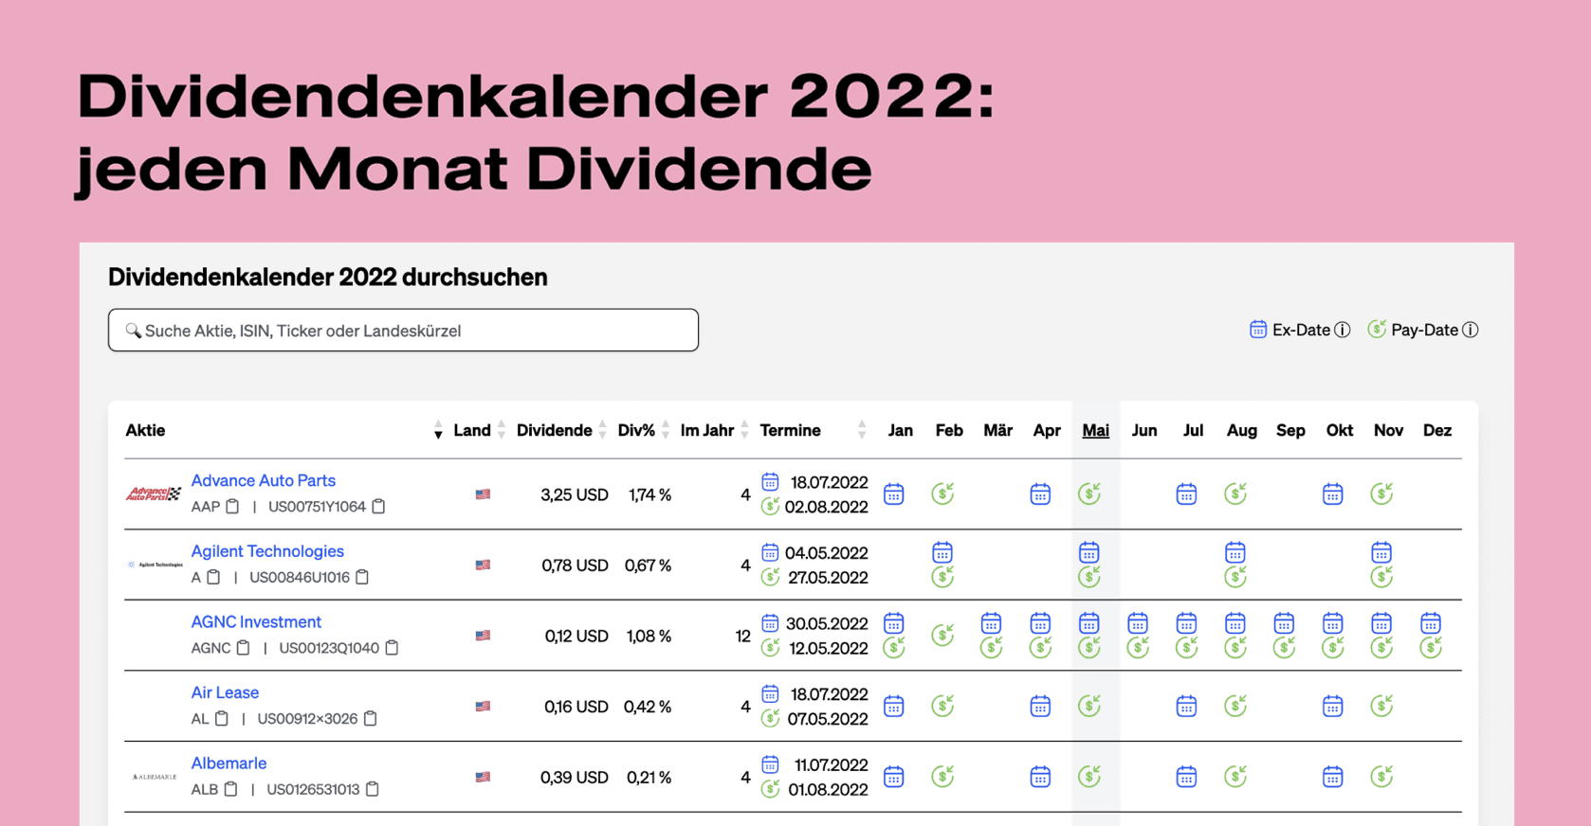Copy ticker AGNC to clipboard
This screenshot has height=826, width=1591.
click(x=243, y=647)
